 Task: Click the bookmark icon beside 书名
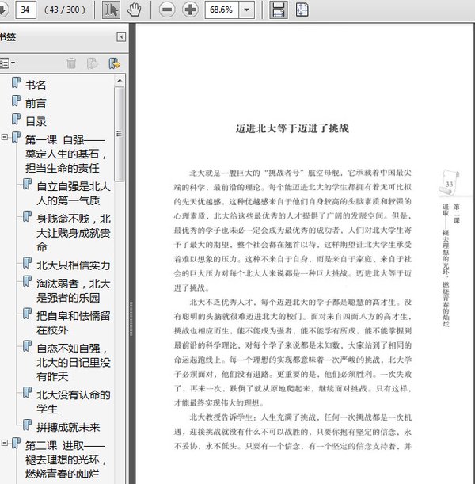[16, 82]
